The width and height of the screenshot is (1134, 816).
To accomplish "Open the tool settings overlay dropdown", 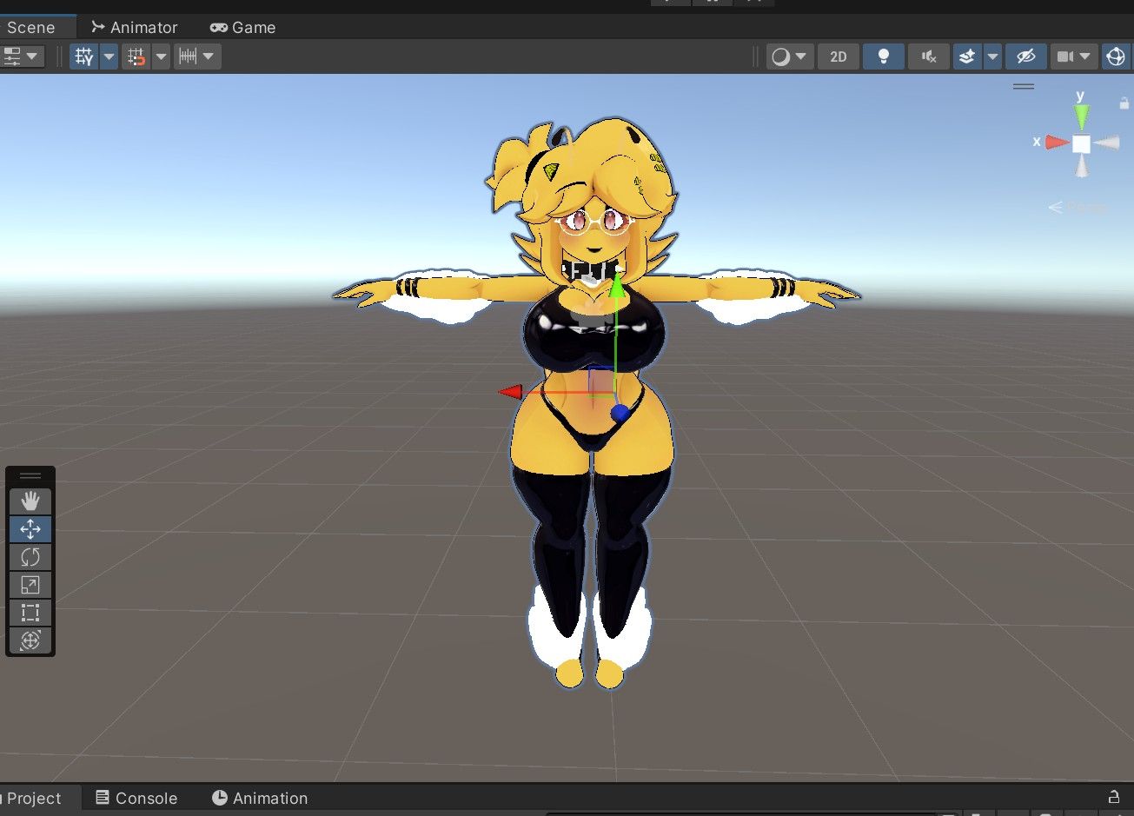I will [x=22, y=56].
